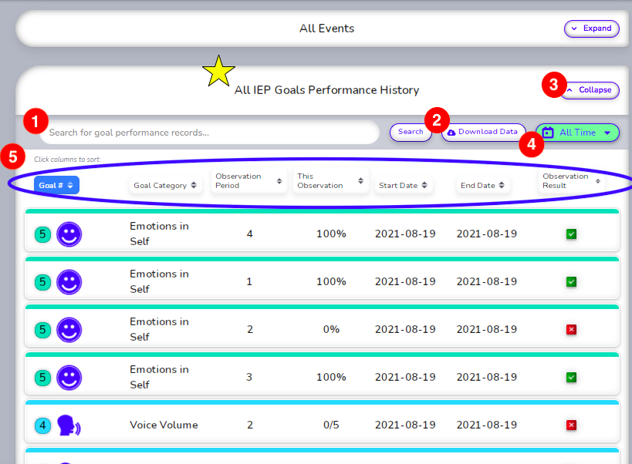The width and height of the screenshot is (632, 464).
Task: Click observation period "3" for Emotions in Self
Action: (x=249, y=377)
